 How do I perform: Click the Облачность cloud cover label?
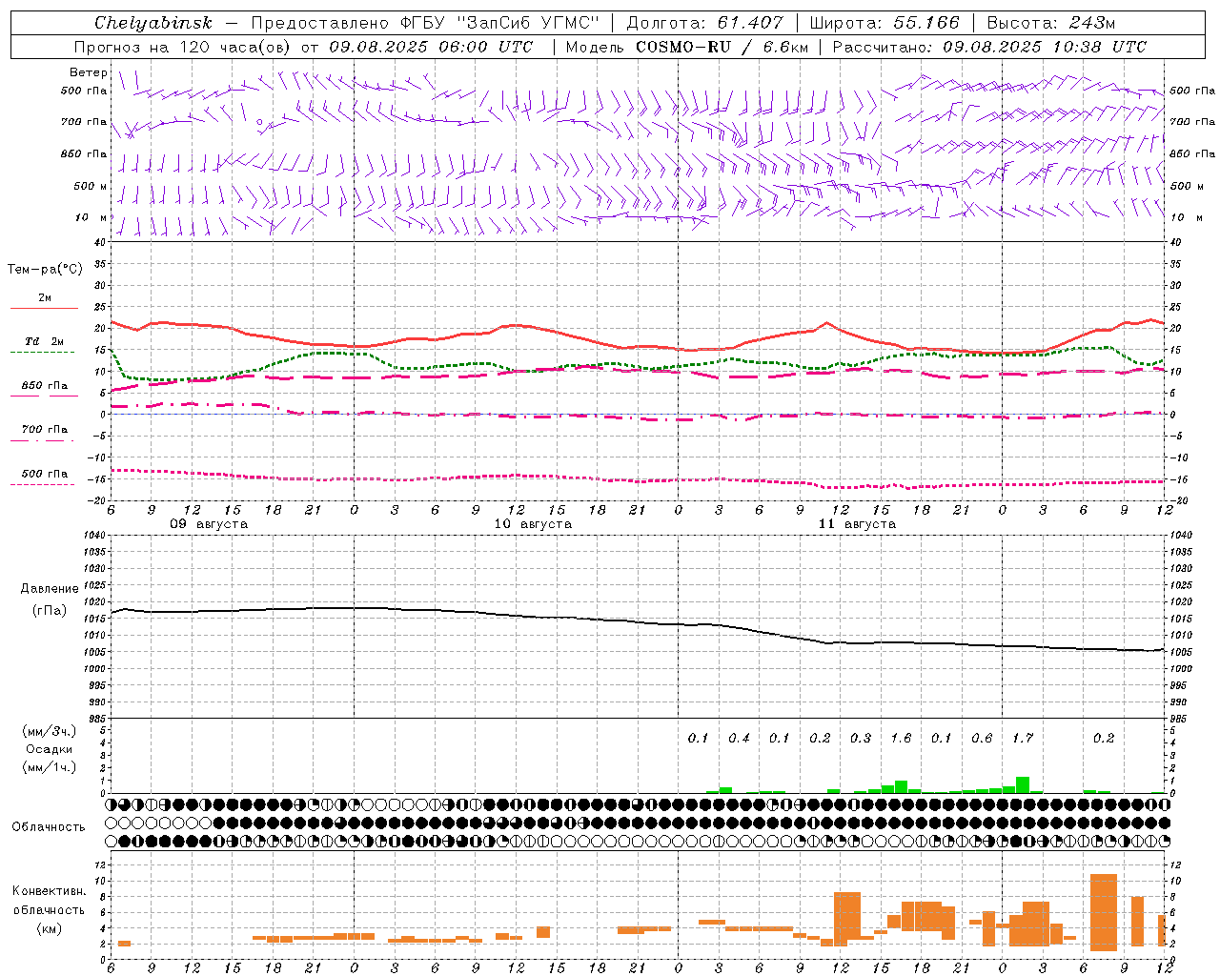tap(49, 826)
